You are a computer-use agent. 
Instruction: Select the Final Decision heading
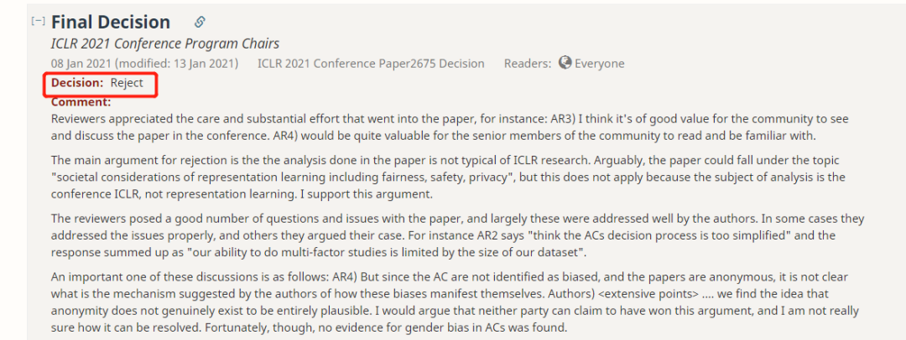coord(111,22)
